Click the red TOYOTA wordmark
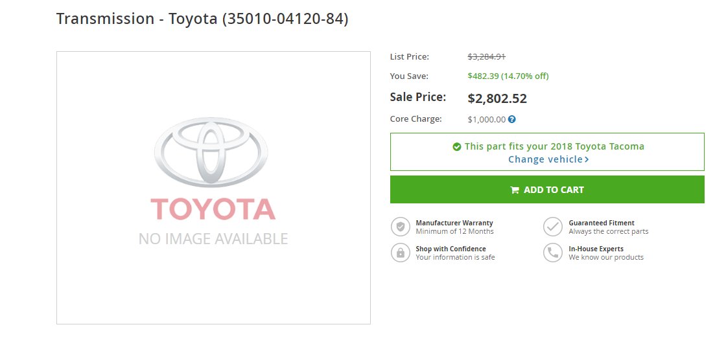The width and height of the screenshot is (726, 340). coord(213,209)
